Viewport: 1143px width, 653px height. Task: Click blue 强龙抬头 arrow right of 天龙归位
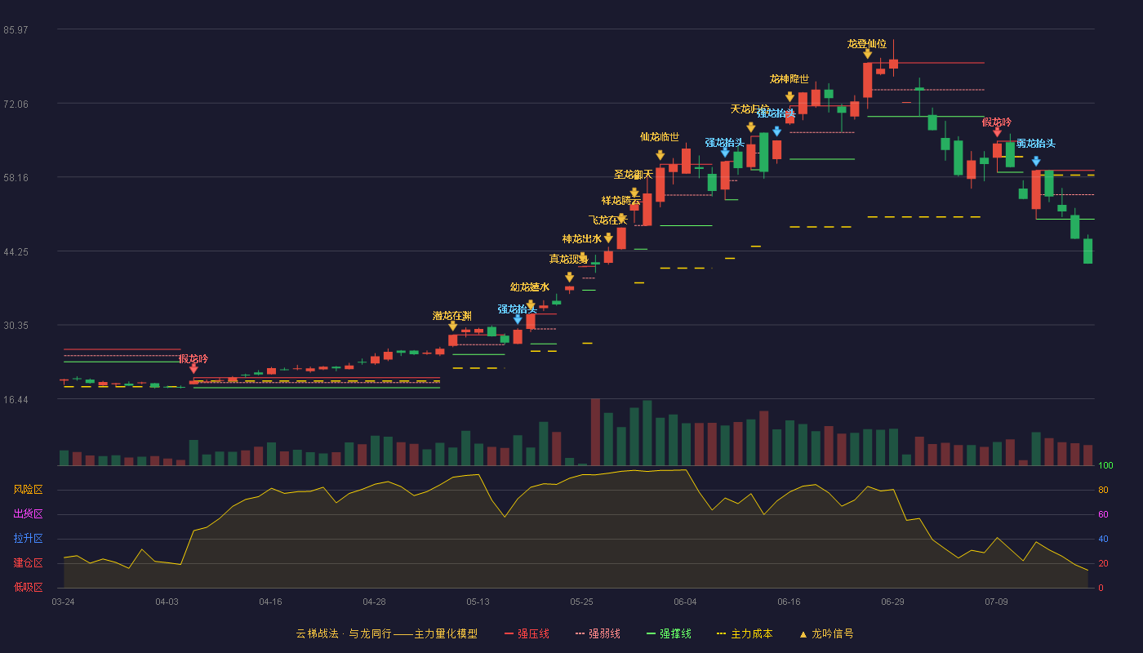pos(776,131)
